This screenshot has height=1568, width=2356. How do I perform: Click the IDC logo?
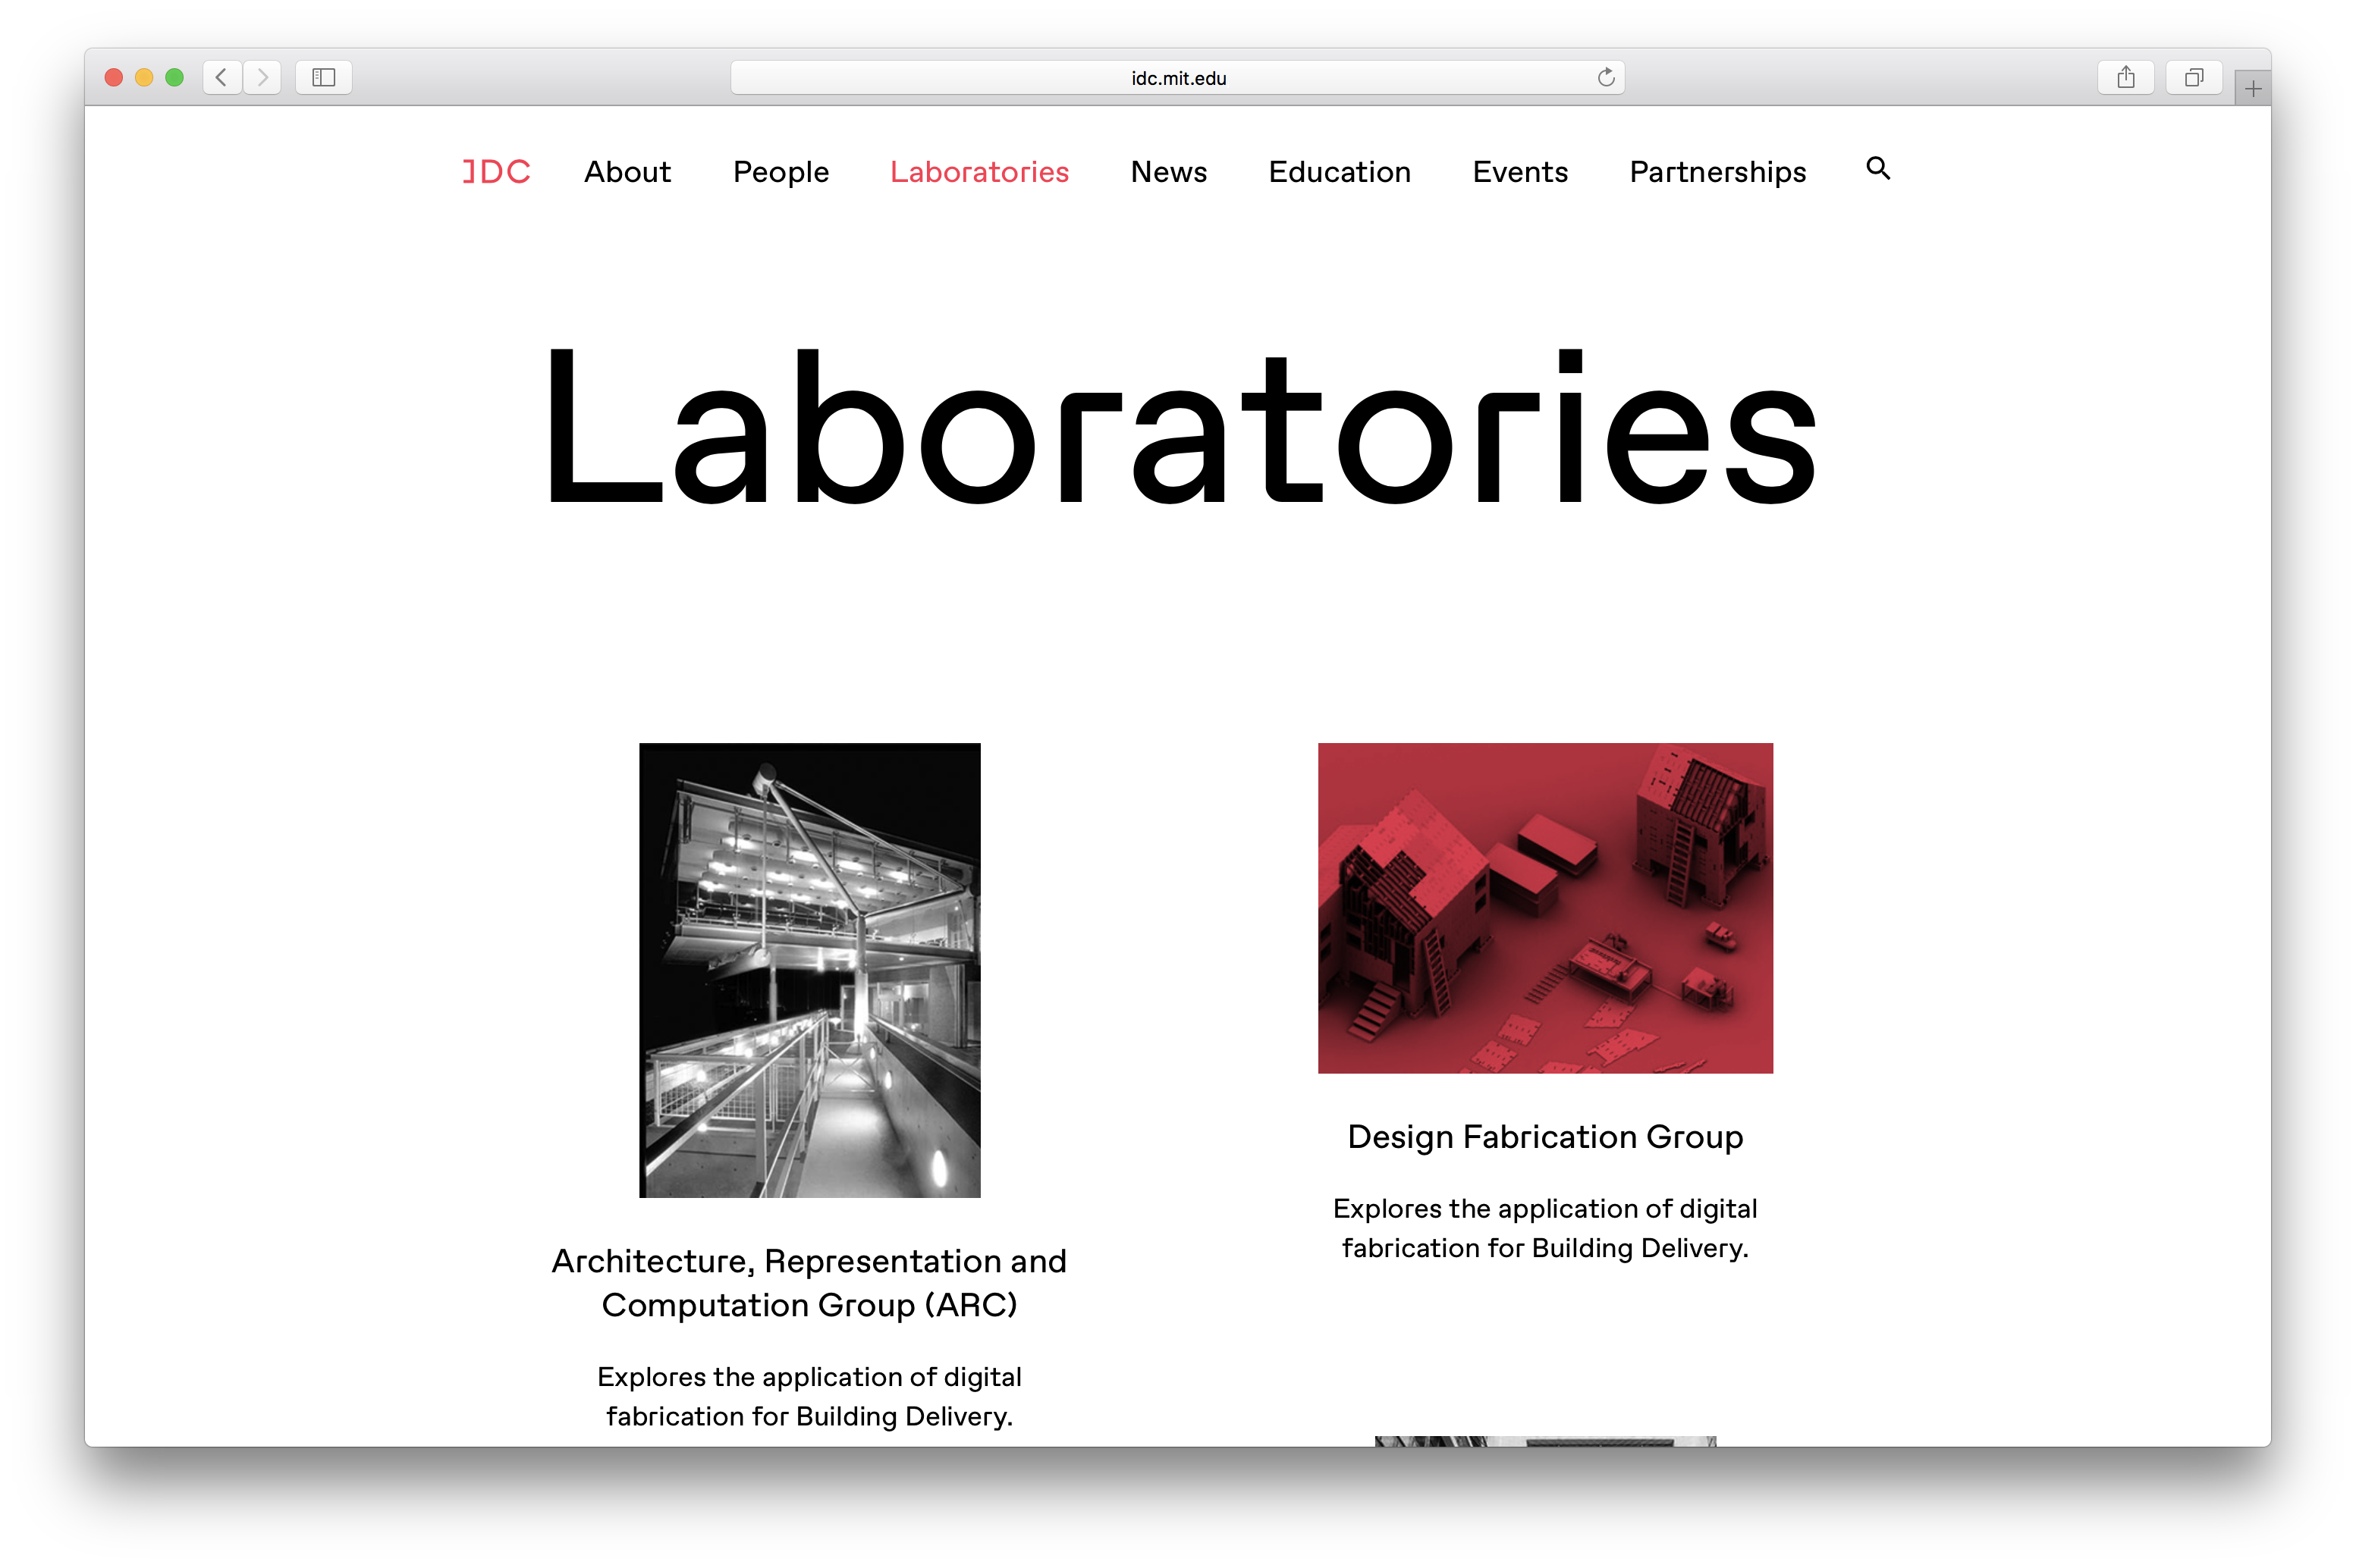point(496,171)
